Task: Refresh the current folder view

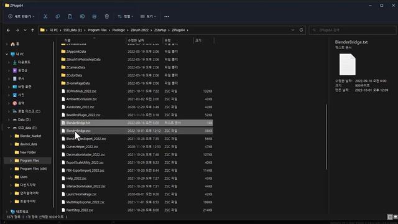Action: 301,30
